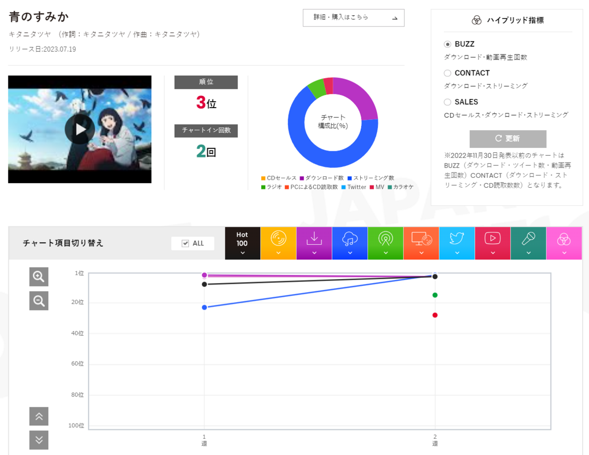589x455 pixels.
Task: Click the purple data point at week 1
Action: (204, 275)
